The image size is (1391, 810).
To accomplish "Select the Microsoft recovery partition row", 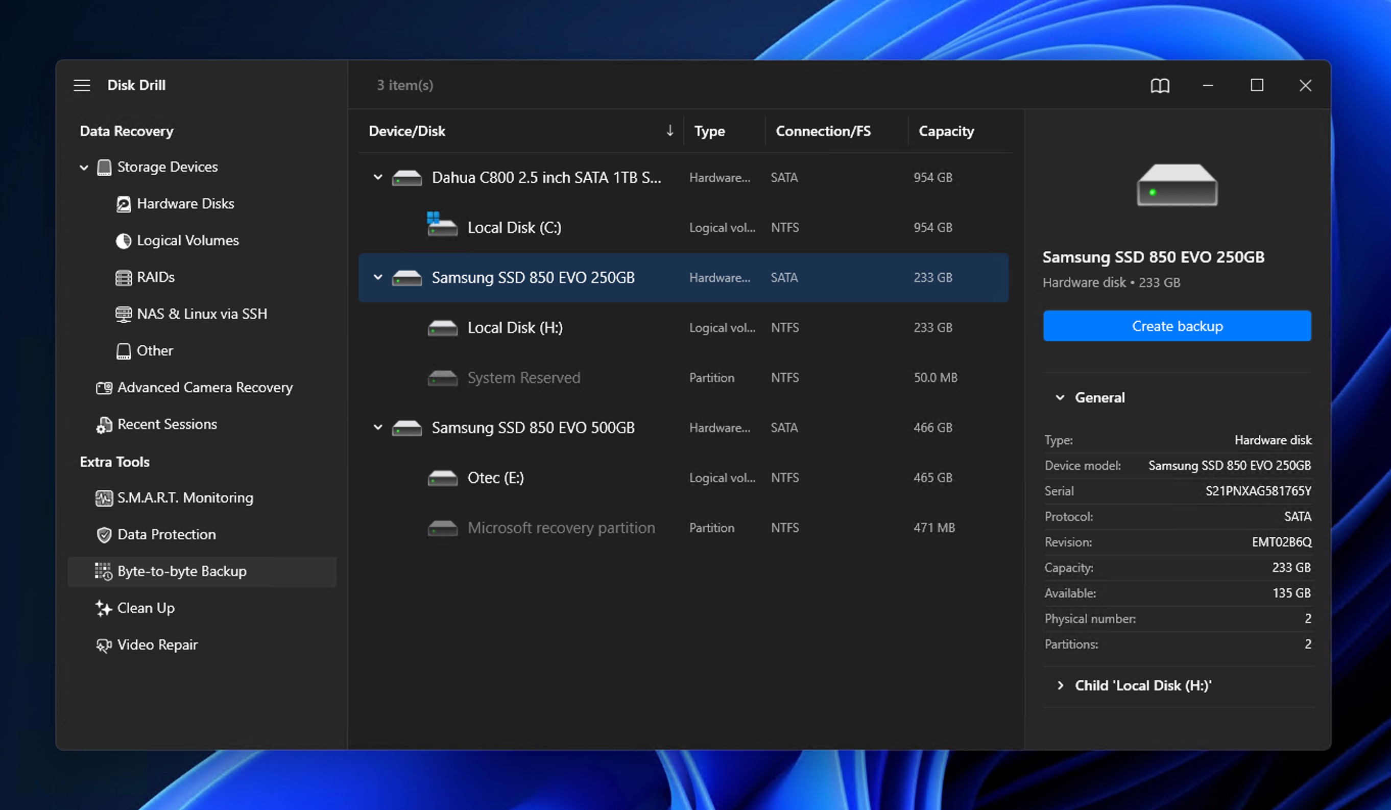I will 683,528.
